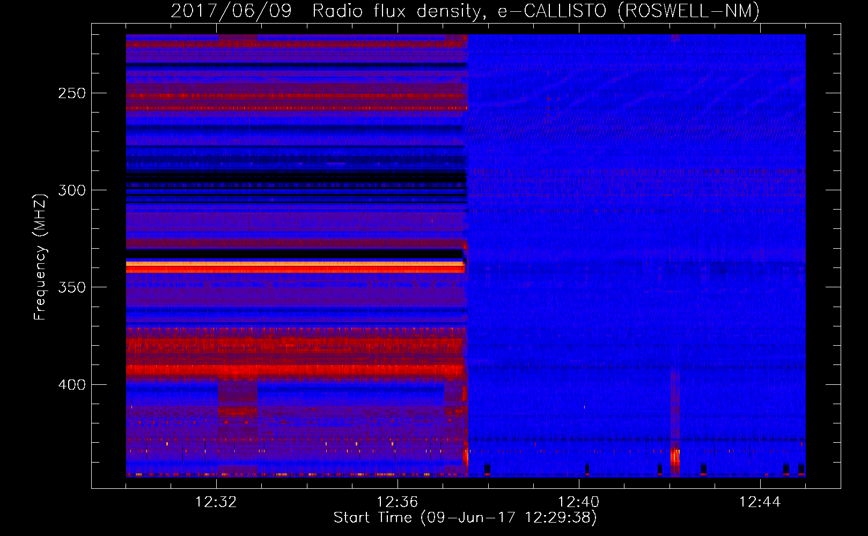Click the time tick label 12:32
This screenshot has width=868, height=536.
[x=216, y=502]
